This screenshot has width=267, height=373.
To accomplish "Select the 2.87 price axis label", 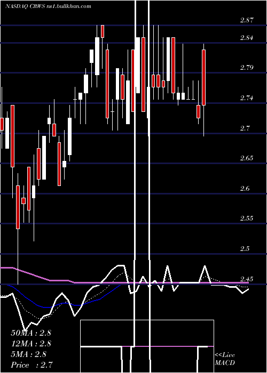I will (x=247, y=20).
